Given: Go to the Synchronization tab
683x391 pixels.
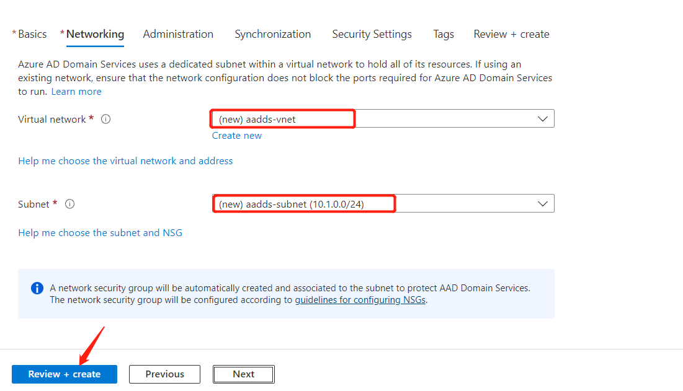Looking at the screenshot, I should click(x=273, y=34).
